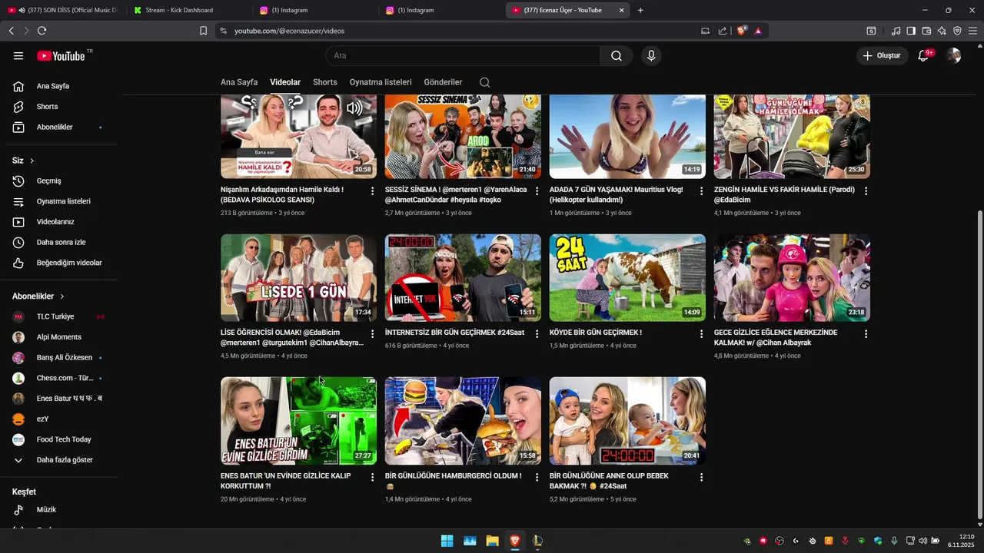Open League of Legends from the taskbar
Screen dimensions: 984x553
[x=537, y=541]
